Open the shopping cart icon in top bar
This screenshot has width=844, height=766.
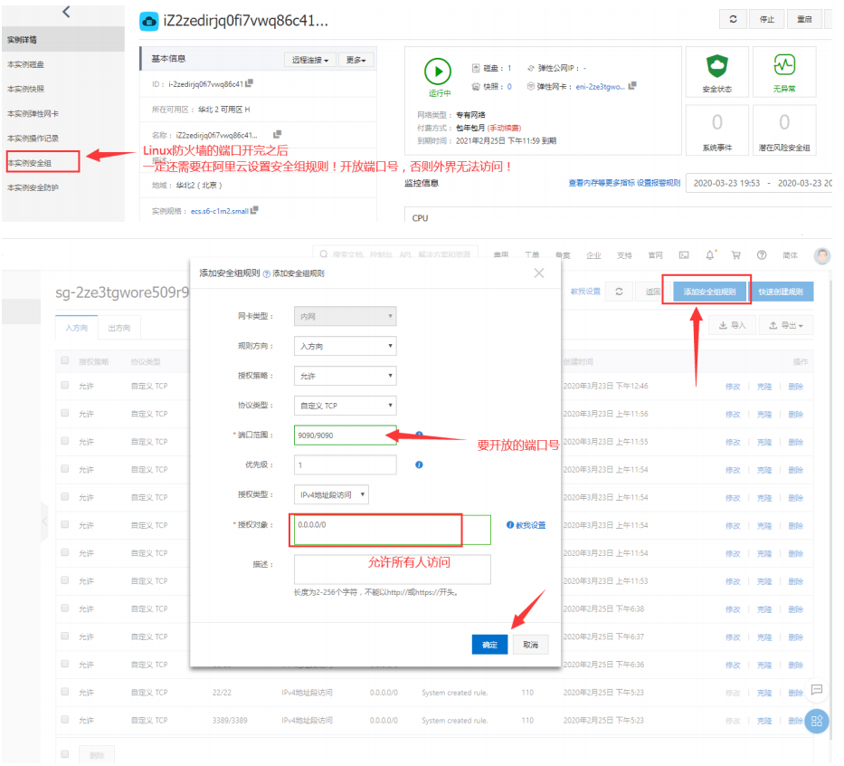point(735,255)
